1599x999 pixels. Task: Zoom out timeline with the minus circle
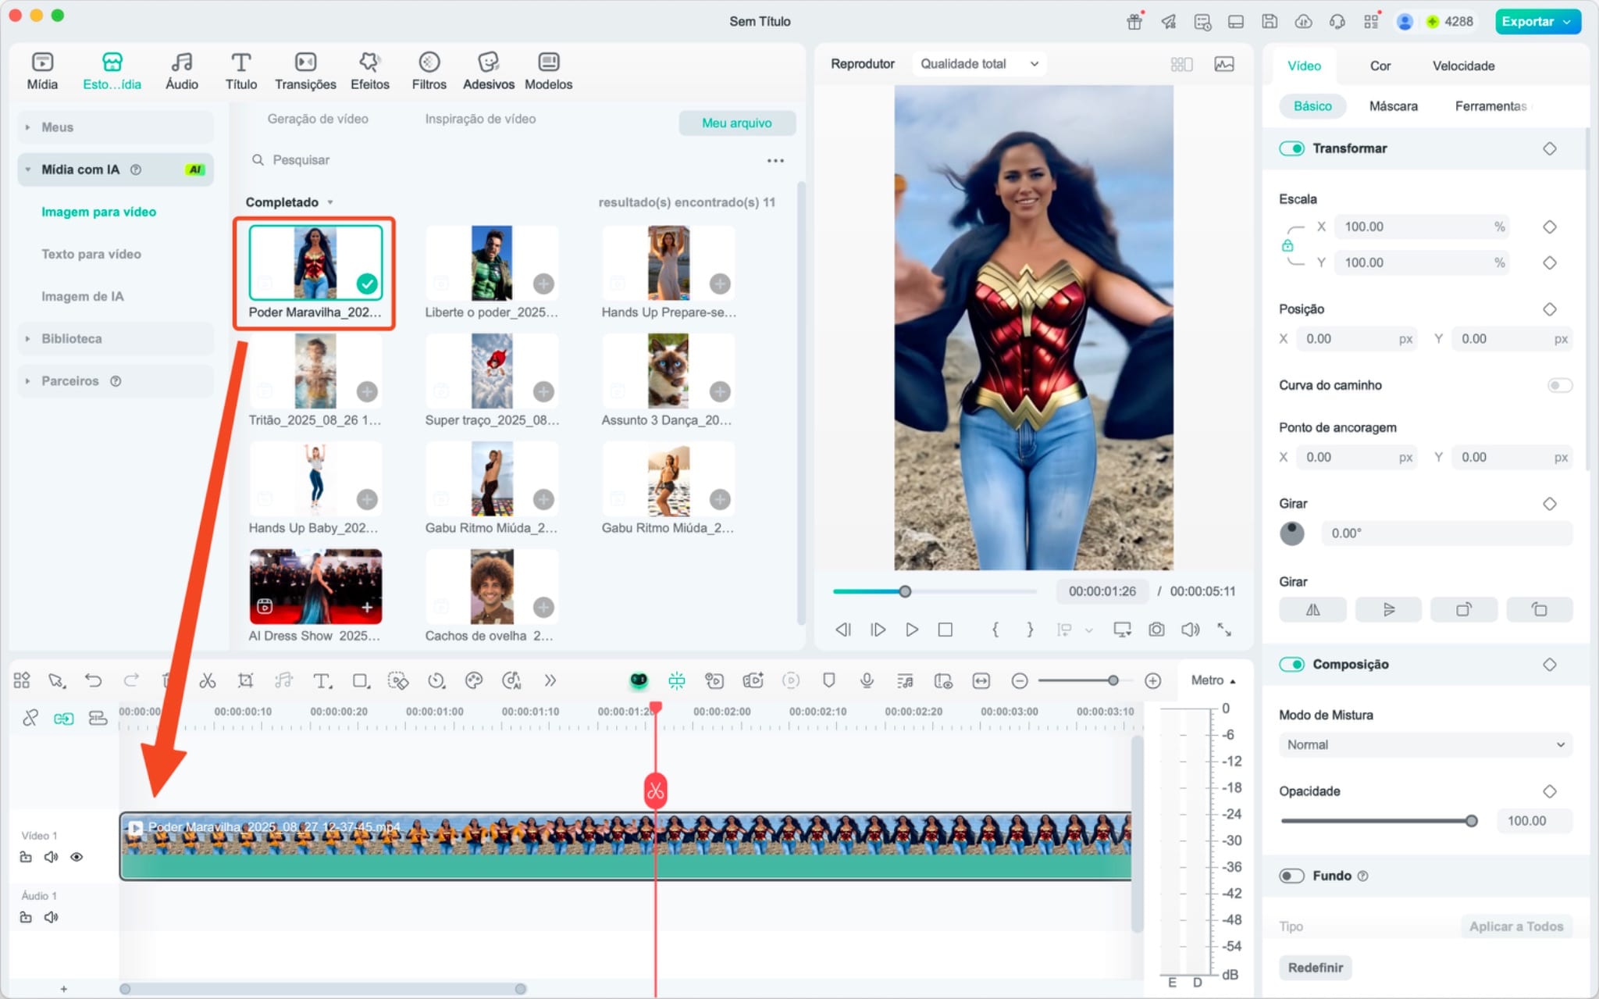coord(1019,681)
